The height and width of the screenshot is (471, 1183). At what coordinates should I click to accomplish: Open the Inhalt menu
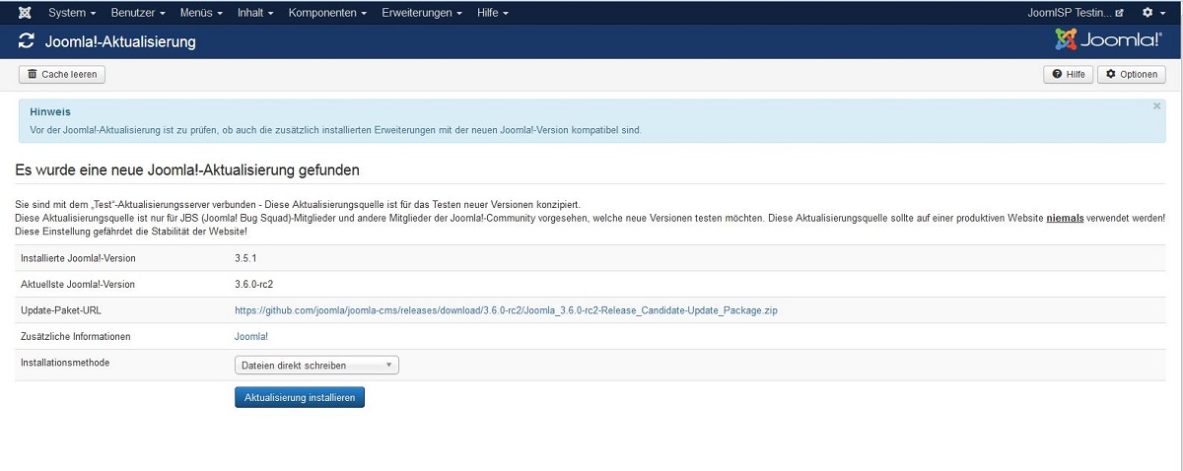click(x=255, y=13)
